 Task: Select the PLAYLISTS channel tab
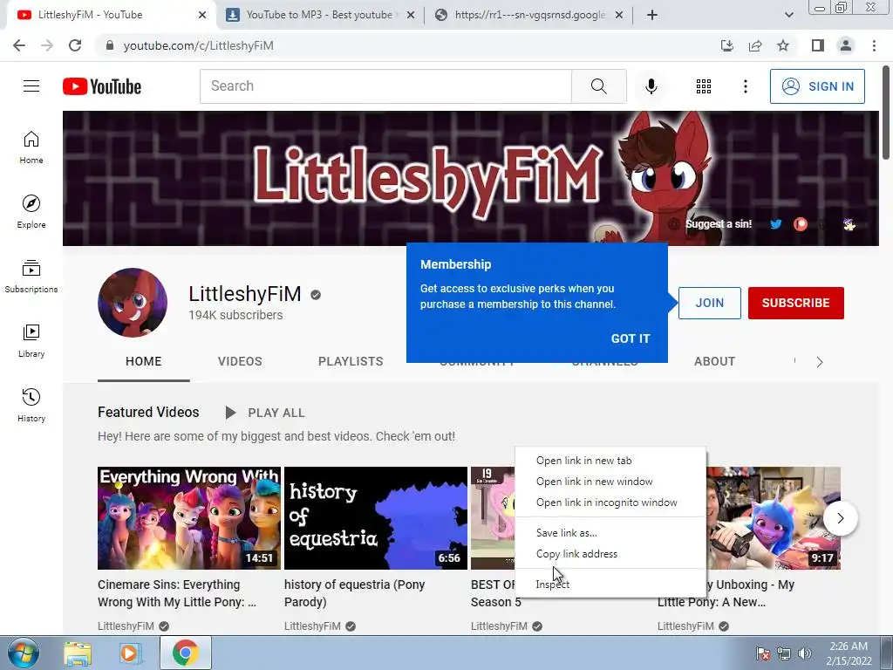click(351, 361)
